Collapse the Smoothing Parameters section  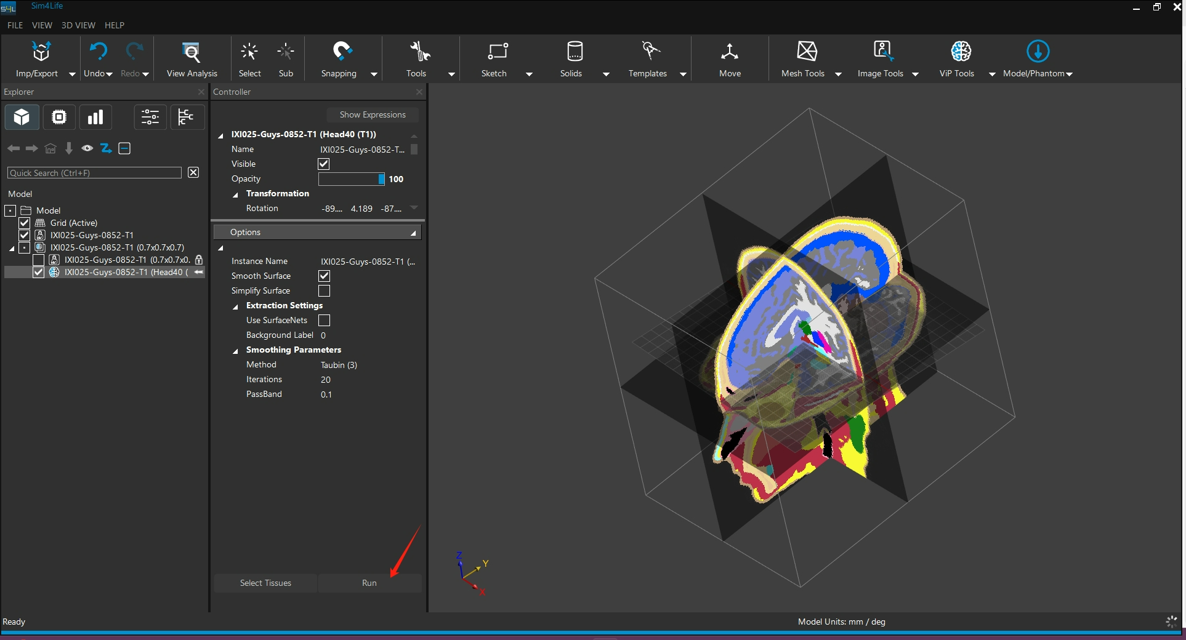tap(235, 351)
